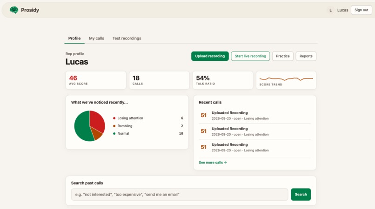Click the orange Rambling legend dot
Image resolution: width=375 pixels, height=209 pixels.
(x=114, y=126)
